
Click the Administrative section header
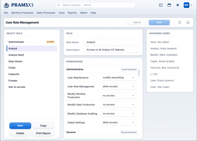point(75,69)
